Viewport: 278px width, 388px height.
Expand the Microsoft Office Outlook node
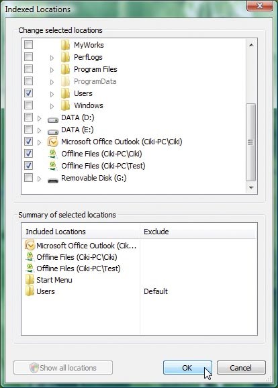[x=39, y=142]
